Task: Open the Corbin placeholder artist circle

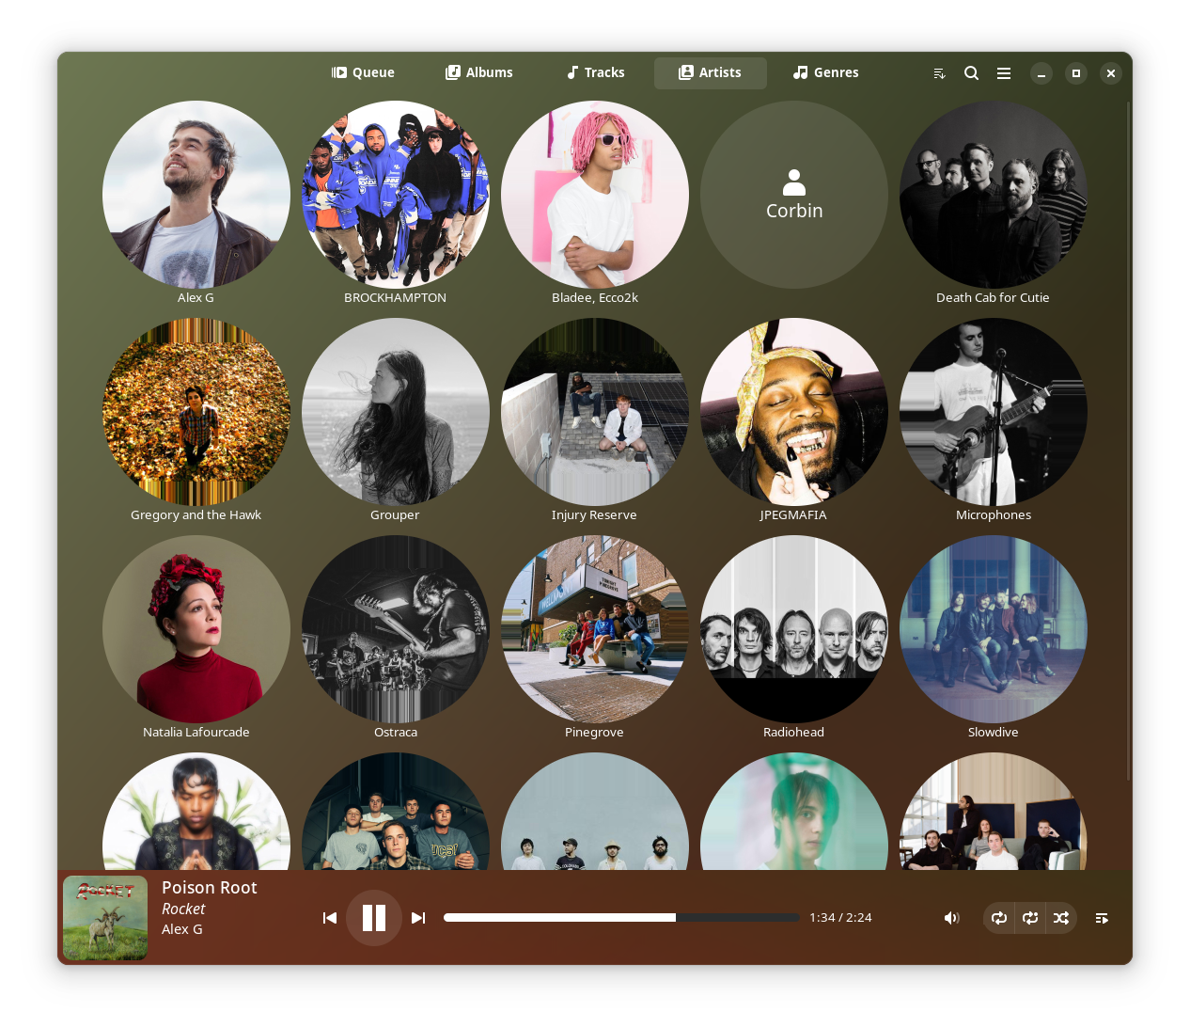Action: pos(794,195)
